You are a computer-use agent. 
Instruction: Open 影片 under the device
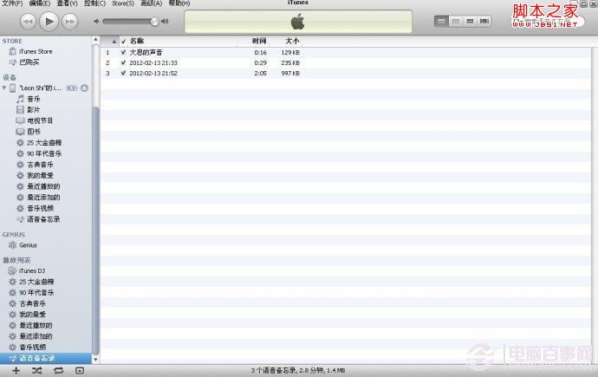click(34, 110)
